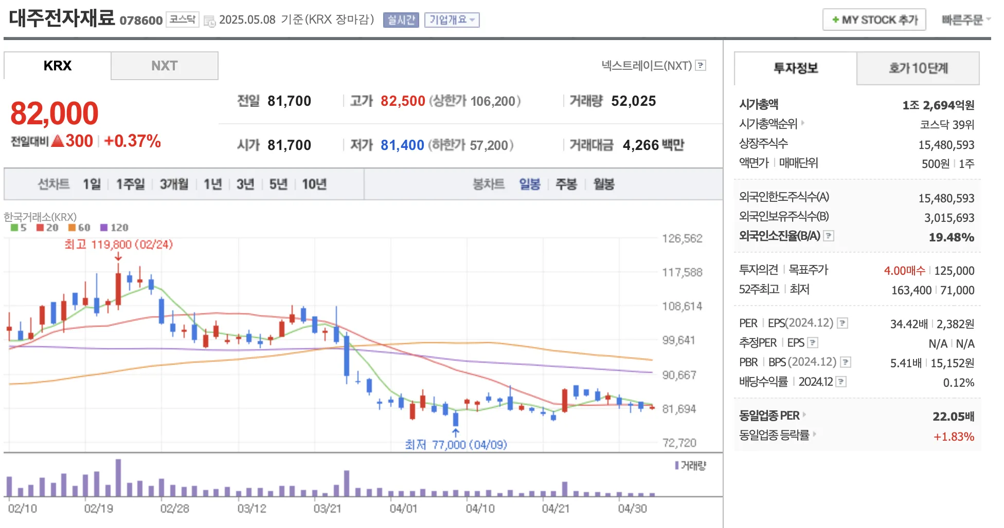Click the 최저 77,000 (04/09) chart marker
The height and width of the screenshot is (528, 1004).
(x=456, y=444)
